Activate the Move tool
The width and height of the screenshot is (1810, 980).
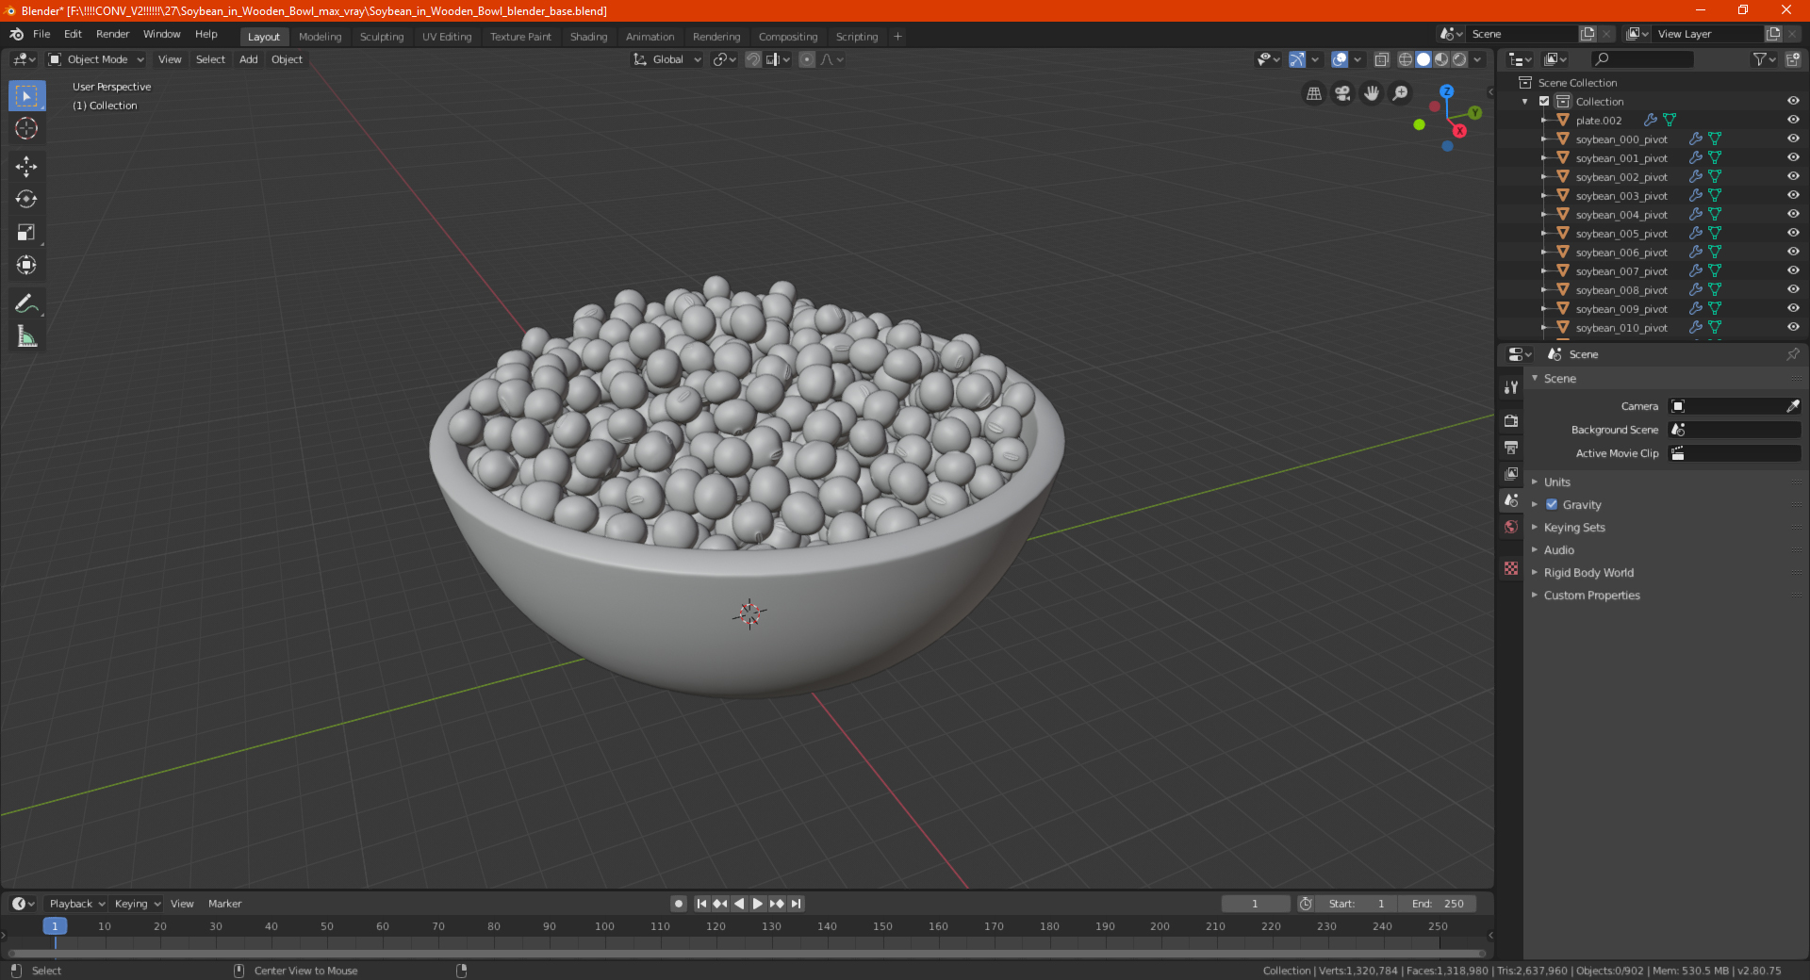(26, 167)
